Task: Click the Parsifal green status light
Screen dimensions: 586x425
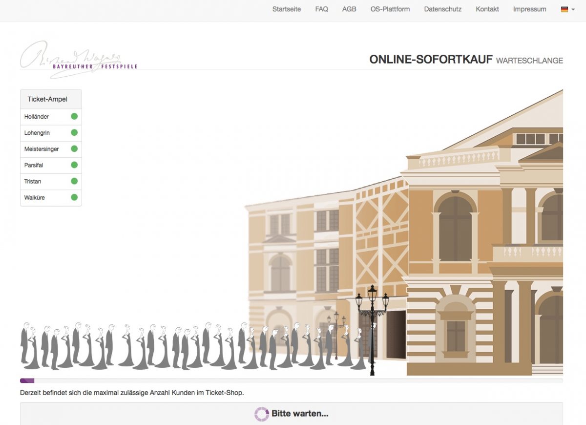Action: pos(74,165)
